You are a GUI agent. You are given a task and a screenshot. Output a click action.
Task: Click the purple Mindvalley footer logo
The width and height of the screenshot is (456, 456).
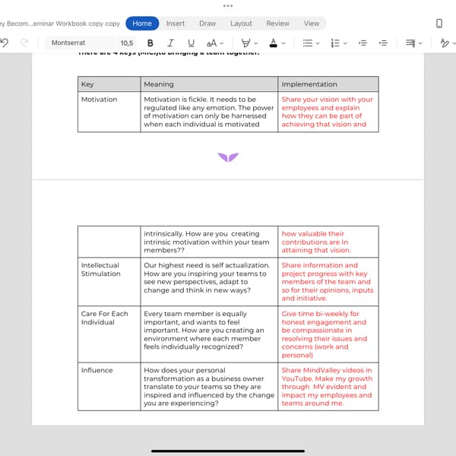coord(228,157)
